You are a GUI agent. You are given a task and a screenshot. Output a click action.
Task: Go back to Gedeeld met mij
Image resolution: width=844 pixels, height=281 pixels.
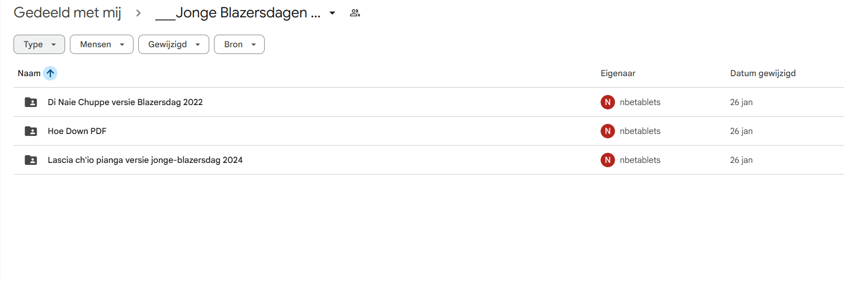pos(67,13)
